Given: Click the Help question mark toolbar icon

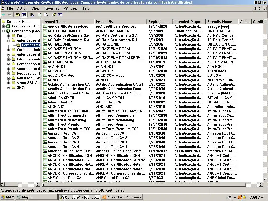Looking at the screenshot, I should pyautogui.click(x=54, y=15).
